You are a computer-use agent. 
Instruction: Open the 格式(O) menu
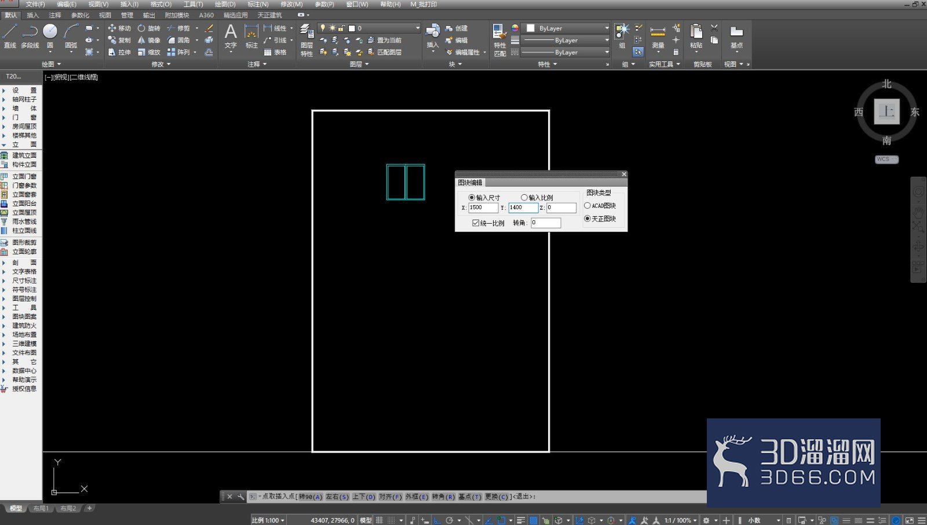click(161, 4)
